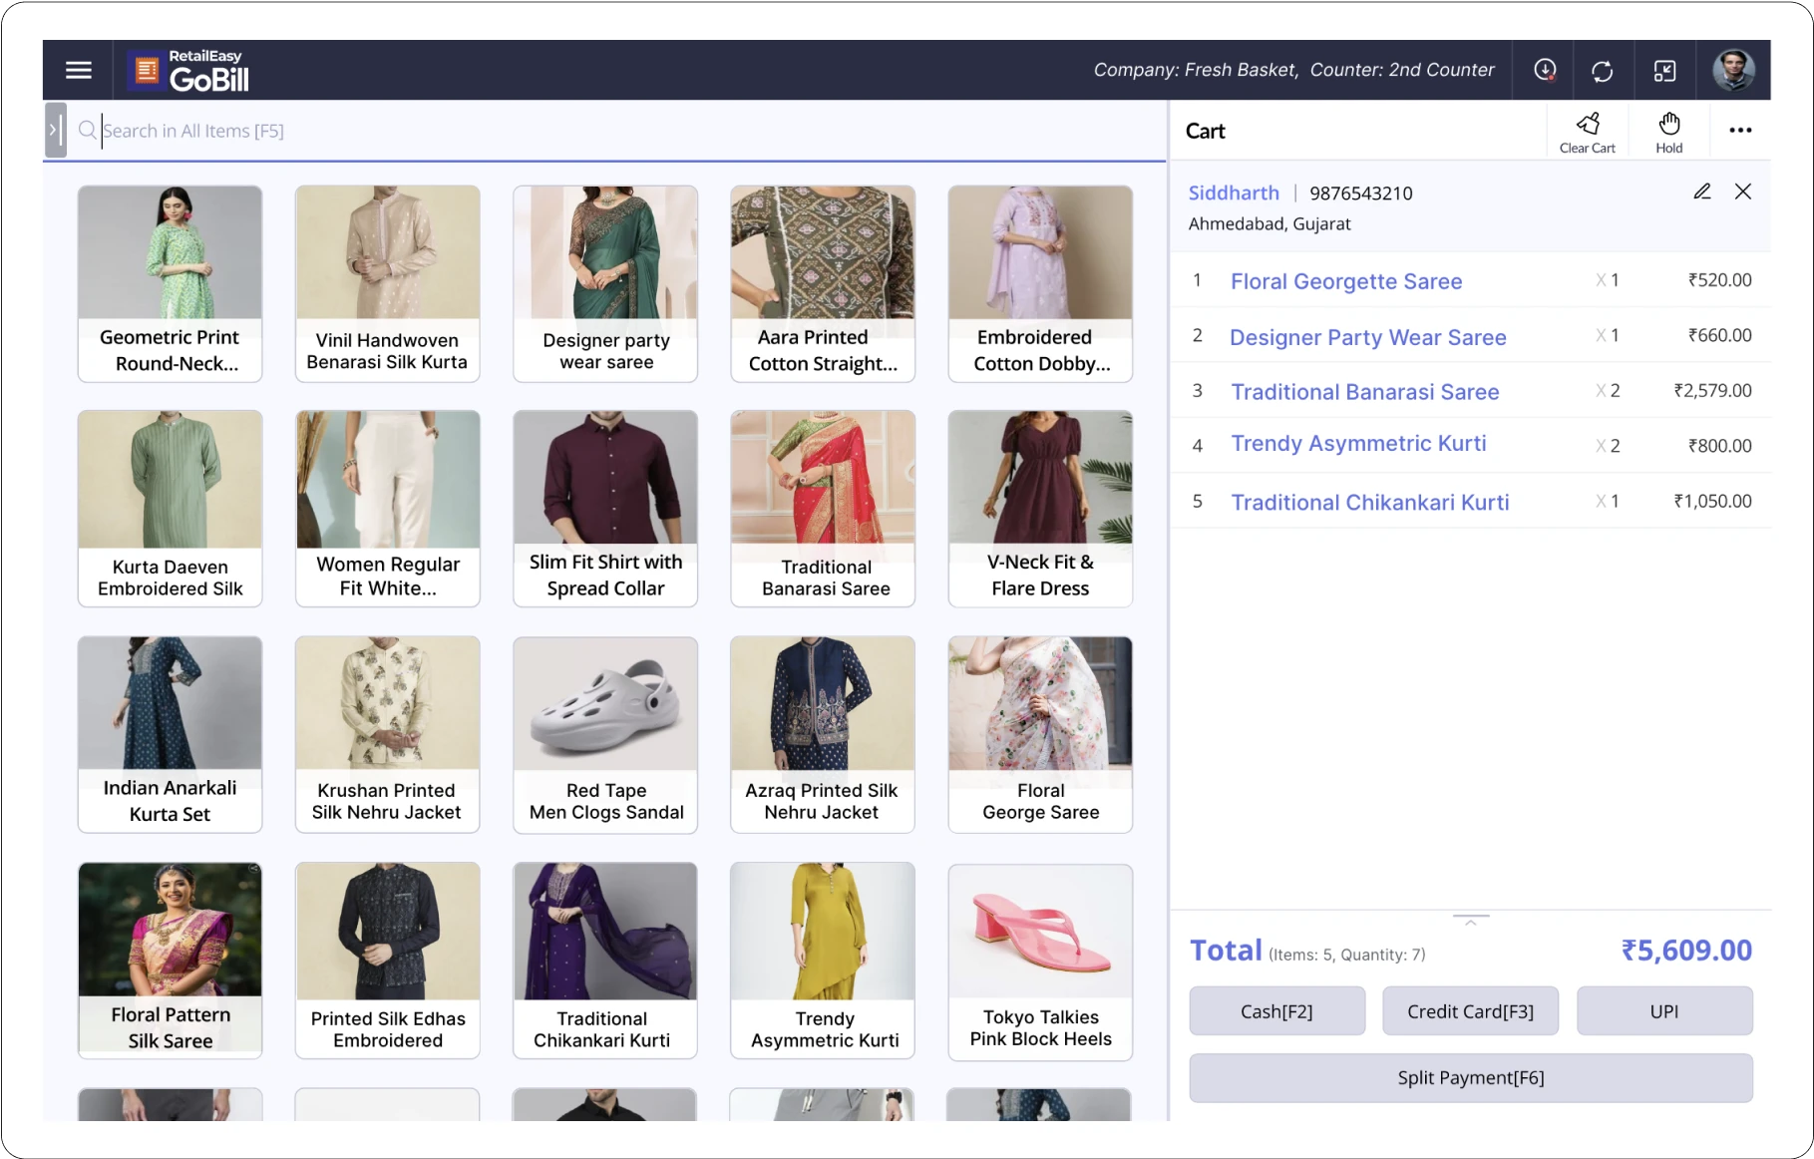Screen dimensions: 1814x1159
Task: Open the three-dot more options menu
Action: (x=1740, y=130)
